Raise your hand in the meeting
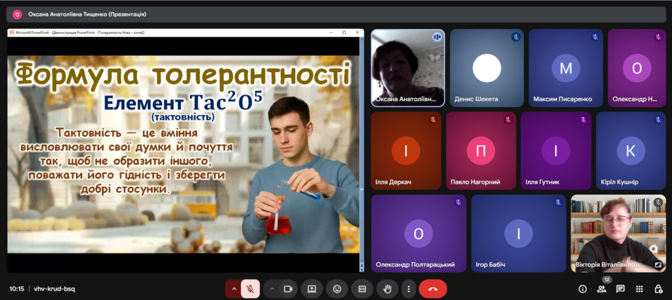The height and width of the screenshot is (300, 672). (x=387, y=289)
